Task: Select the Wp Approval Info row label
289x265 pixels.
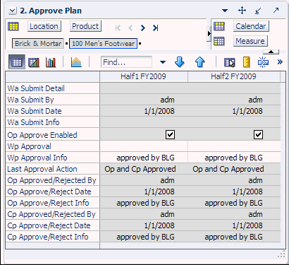Action: [x=53, y=158]
